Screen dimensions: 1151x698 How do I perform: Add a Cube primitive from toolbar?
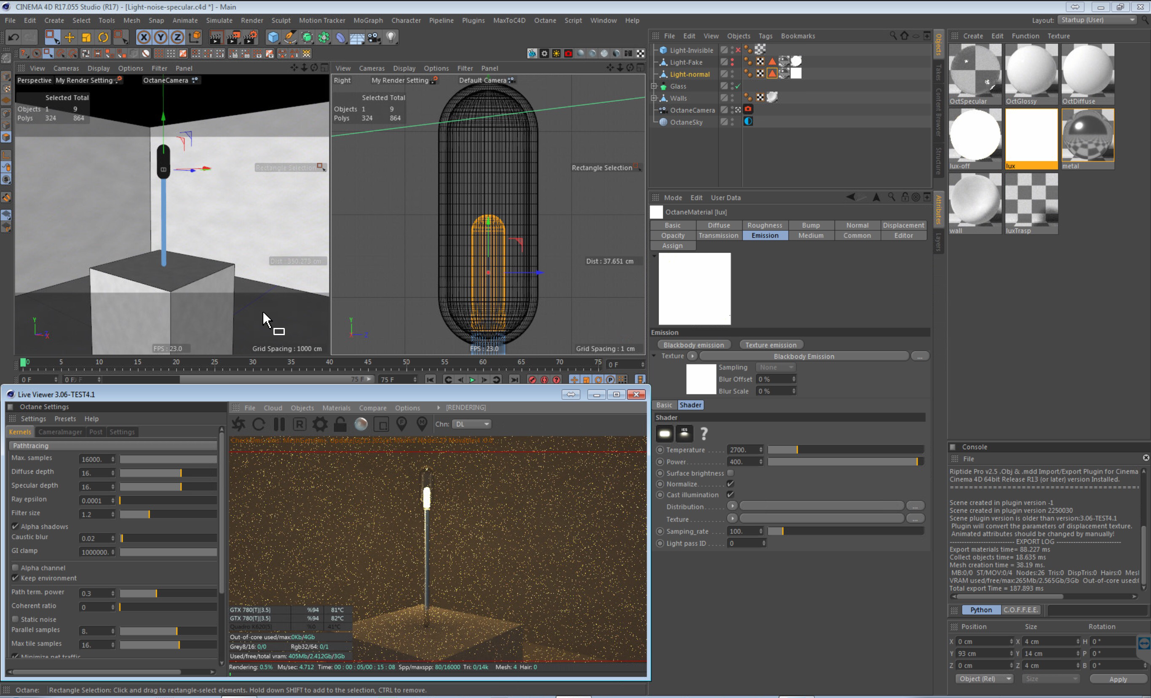coord(273,37)
